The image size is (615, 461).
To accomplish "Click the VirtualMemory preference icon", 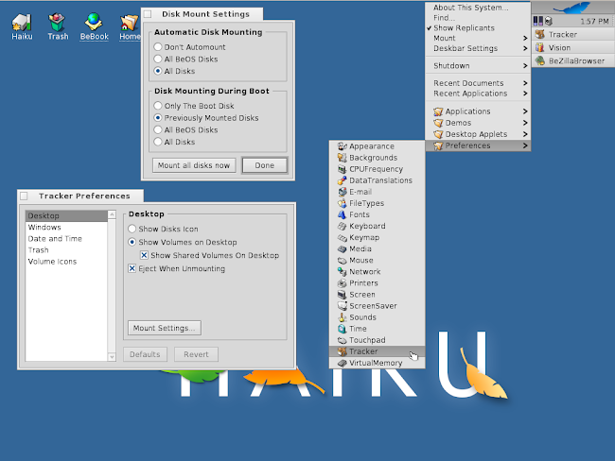I will tap(342, 363).
